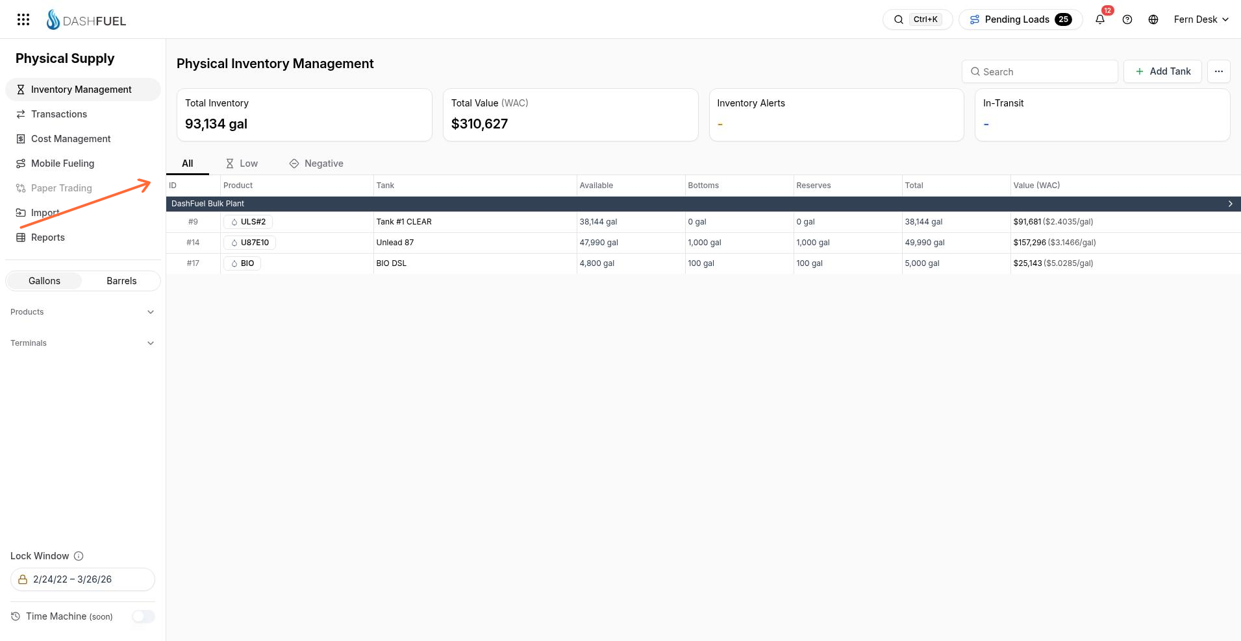Click row ID #17
The height and width of the screenshot is (641, 1241).
pyautogui.click(x=193, y=263)
